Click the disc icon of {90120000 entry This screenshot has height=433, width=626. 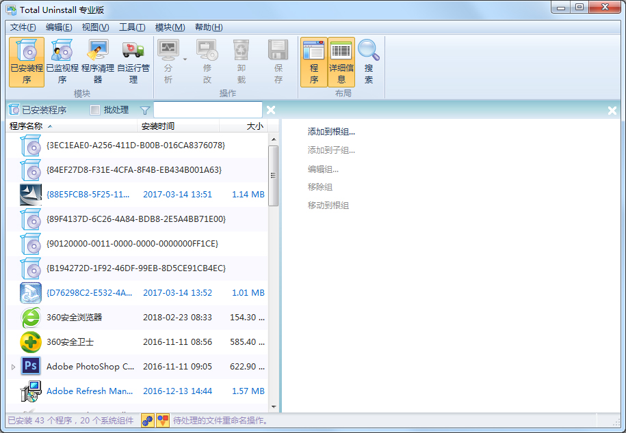click(x=31, y=244)
